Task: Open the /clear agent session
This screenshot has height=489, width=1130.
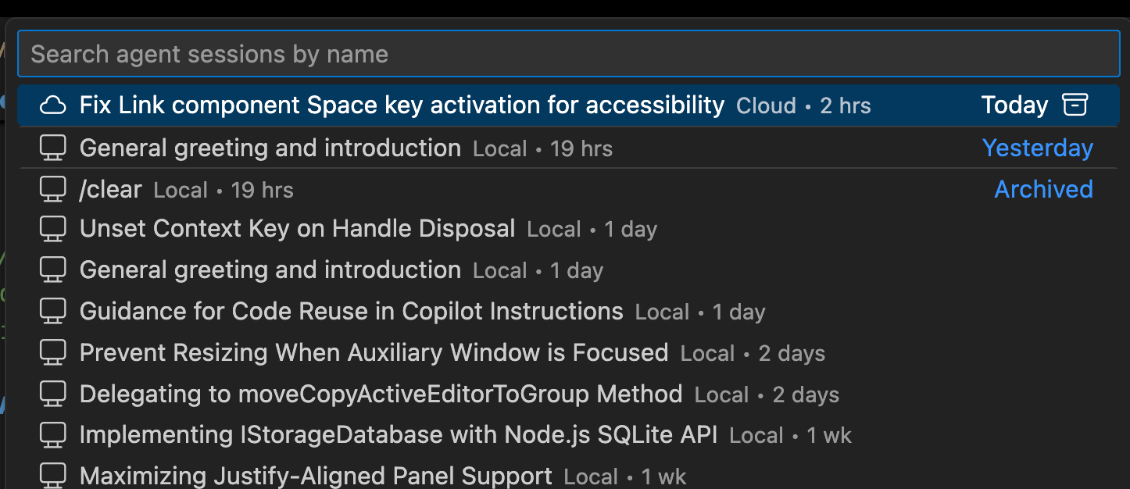Action: [x=110, y=188]
